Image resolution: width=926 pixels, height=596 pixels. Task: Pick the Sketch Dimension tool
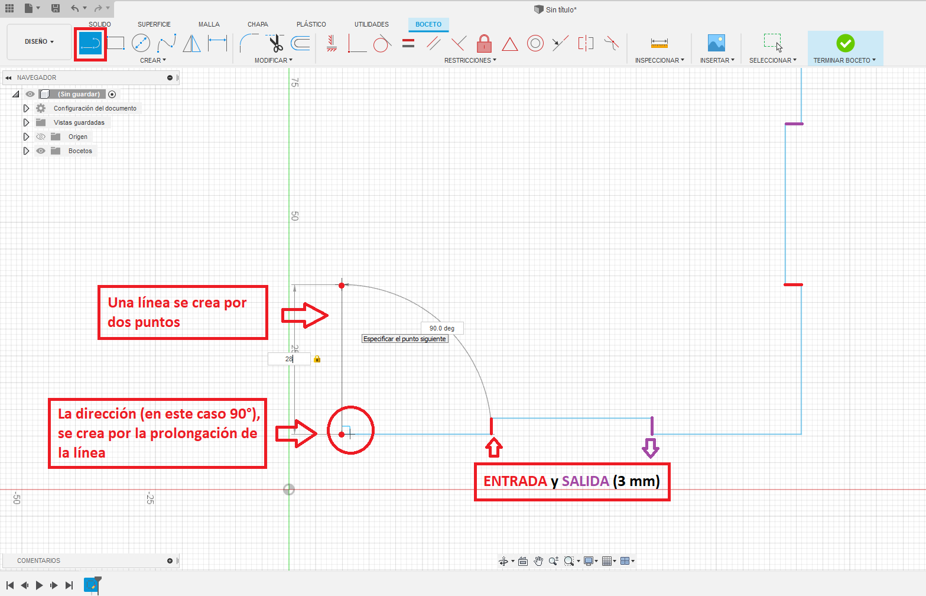coord(217,43)
